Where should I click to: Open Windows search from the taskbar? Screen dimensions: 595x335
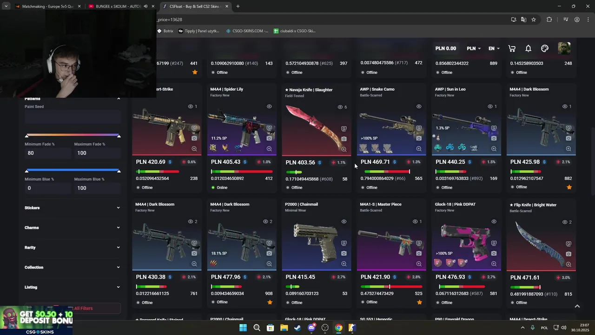coord(257,328)
